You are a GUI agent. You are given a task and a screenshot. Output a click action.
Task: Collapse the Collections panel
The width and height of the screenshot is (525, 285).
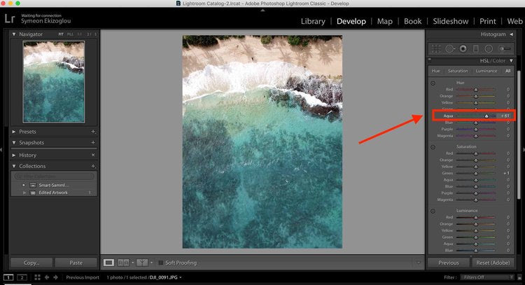click(x=15, y=167)
